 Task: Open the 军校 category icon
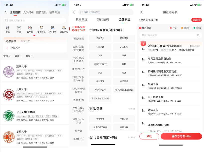point(19,28)
